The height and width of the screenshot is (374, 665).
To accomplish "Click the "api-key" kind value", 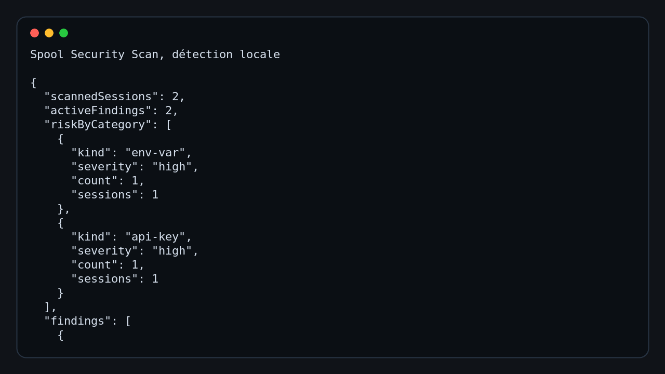I will pyautogui.click(x=155, y=237).
